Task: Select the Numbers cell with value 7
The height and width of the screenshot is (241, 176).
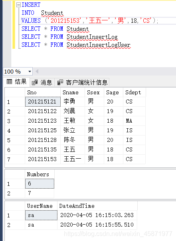Action: [40, 193]
